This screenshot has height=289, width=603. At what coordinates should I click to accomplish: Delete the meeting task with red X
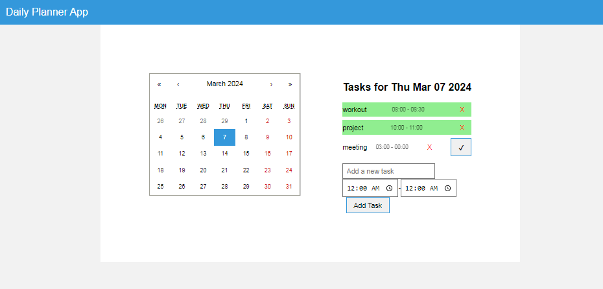(429, 147)
